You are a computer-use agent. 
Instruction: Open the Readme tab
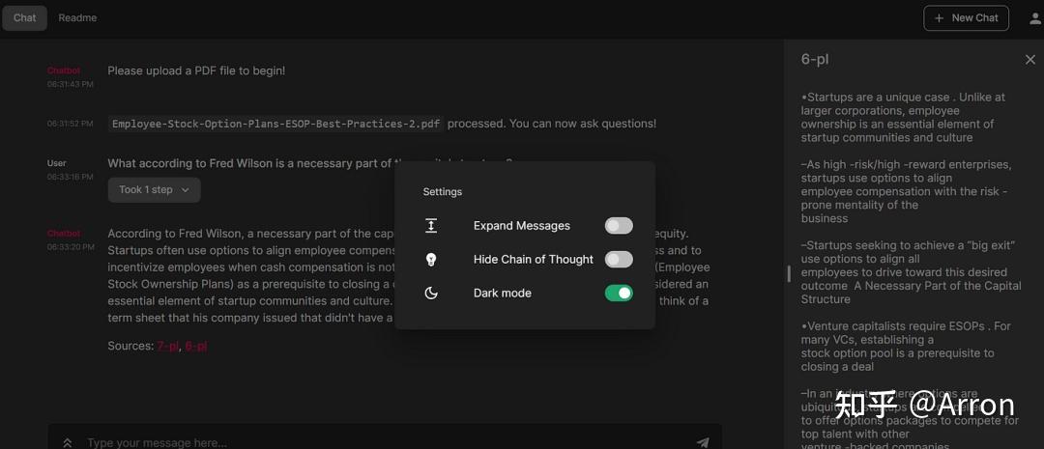[77, 18]
